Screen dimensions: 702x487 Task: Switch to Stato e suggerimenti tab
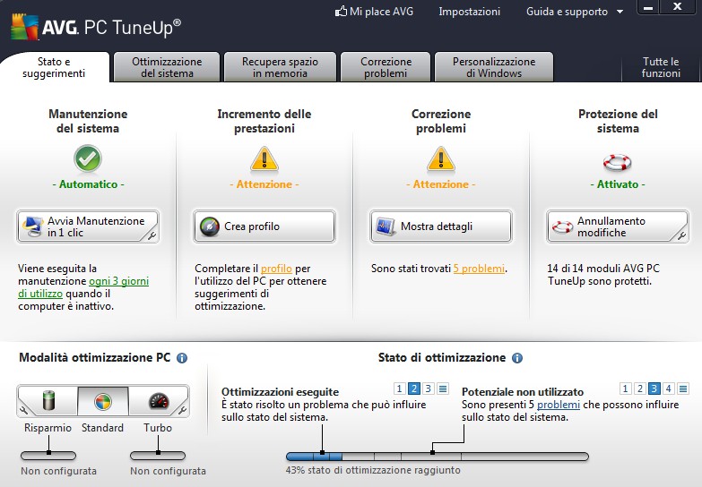(54, 67)
